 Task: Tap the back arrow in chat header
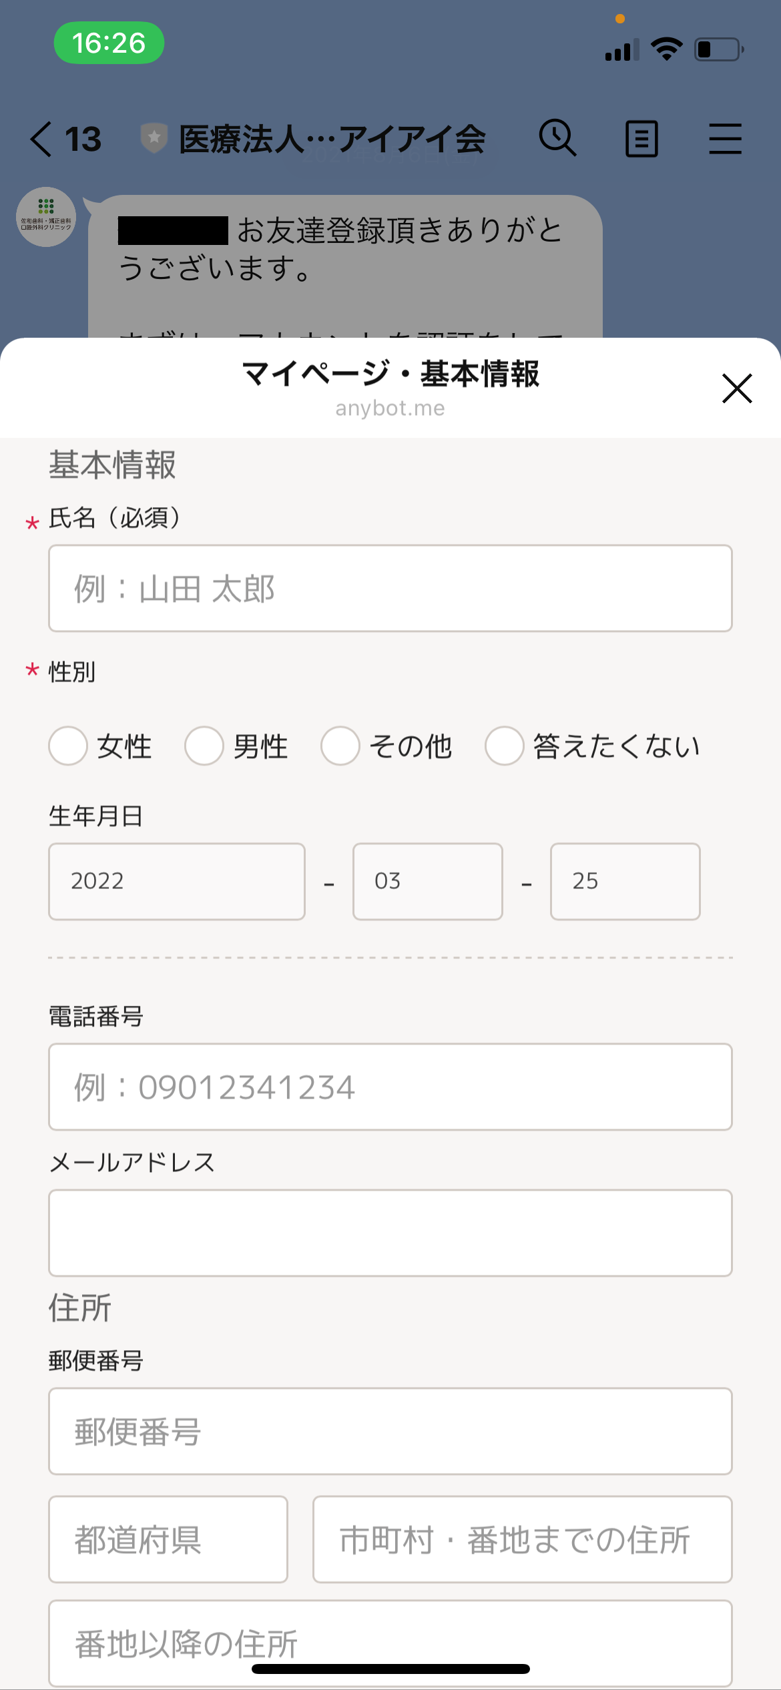(41, 139)
